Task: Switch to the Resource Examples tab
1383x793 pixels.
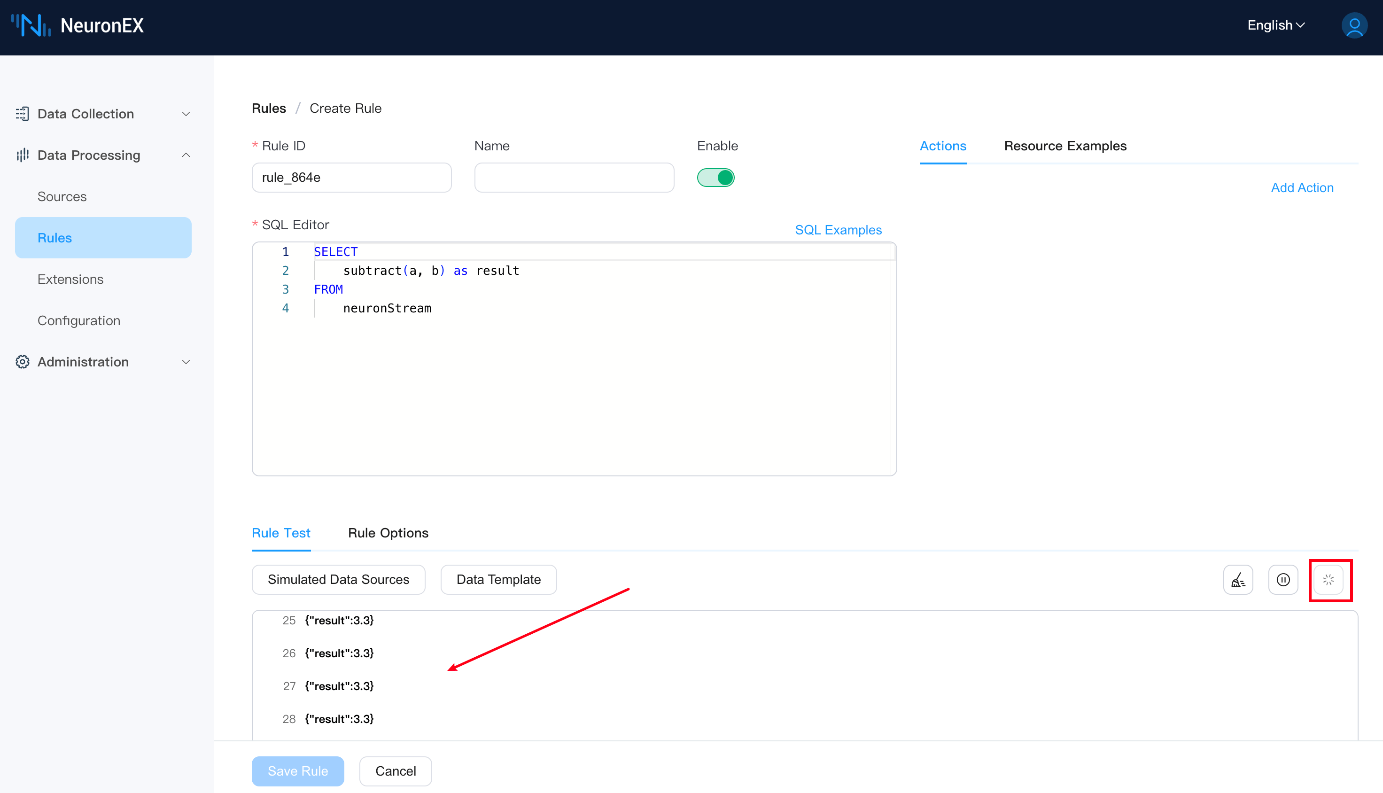Action: (x=1064, y=146)
